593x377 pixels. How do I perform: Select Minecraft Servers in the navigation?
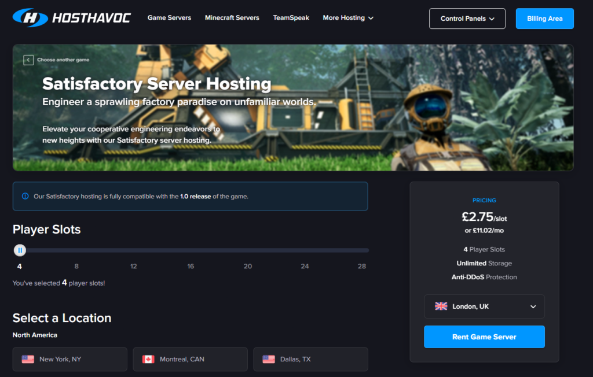point(232,18)
